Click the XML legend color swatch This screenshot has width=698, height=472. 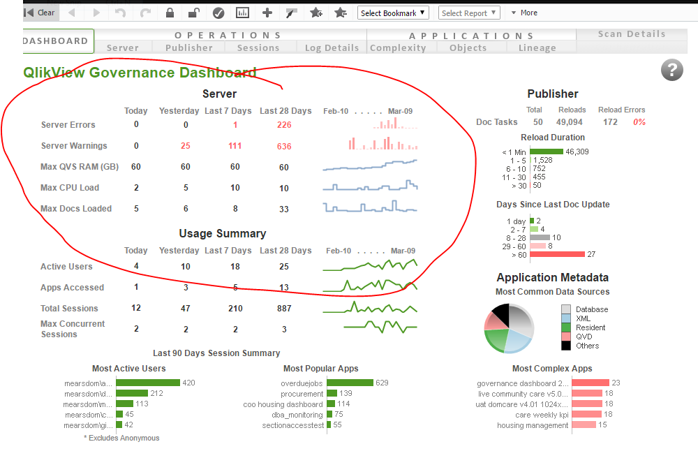(566, 318)
